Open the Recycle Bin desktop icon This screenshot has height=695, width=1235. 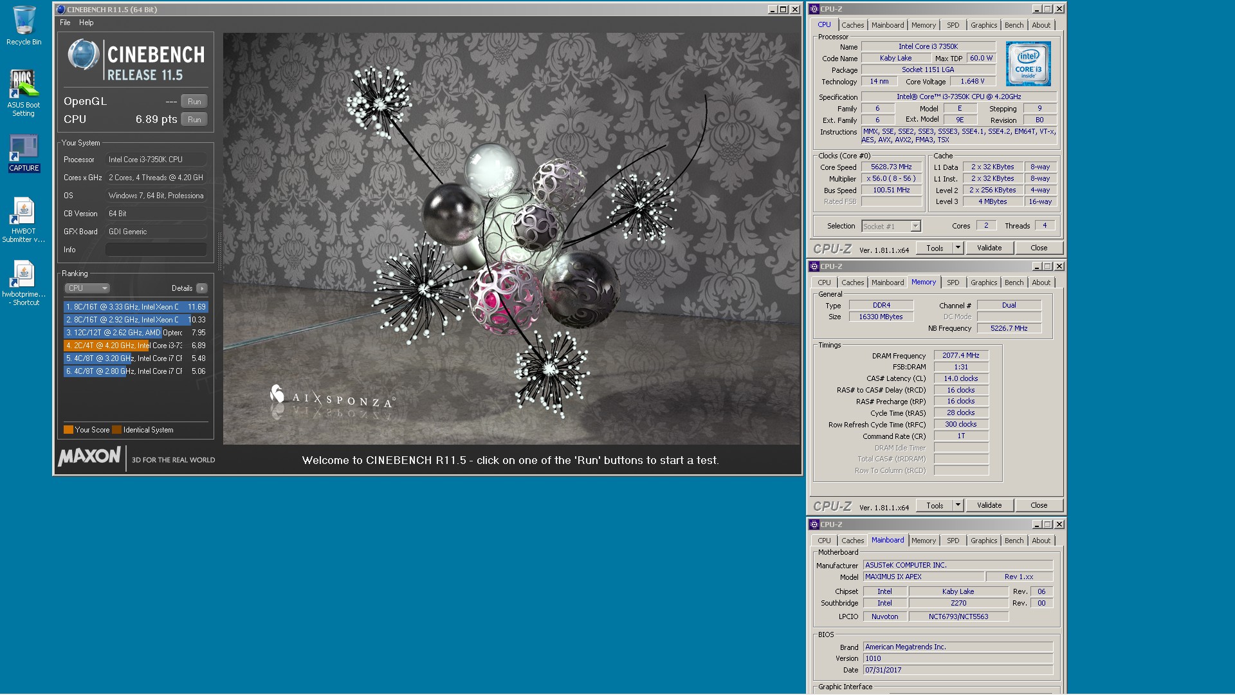24,26
